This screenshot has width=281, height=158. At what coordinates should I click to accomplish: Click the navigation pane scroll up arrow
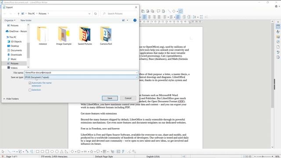[x=28, y=25]
